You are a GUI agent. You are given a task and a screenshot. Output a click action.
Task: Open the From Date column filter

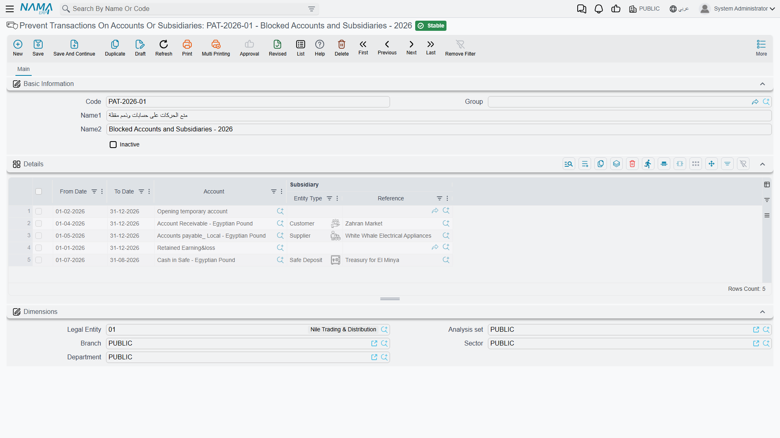pyautogui.click(x=94, y=191)
